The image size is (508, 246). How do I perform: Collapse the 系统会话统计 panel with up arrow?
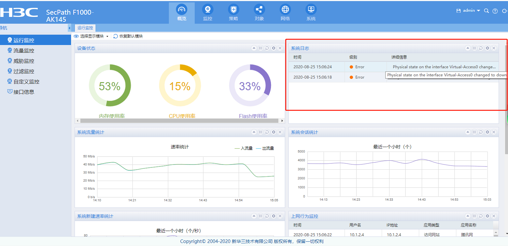(468, 132)
